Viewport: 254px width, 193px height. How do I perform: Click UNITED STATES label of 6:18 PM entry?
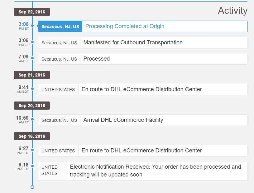coord(50,170)
